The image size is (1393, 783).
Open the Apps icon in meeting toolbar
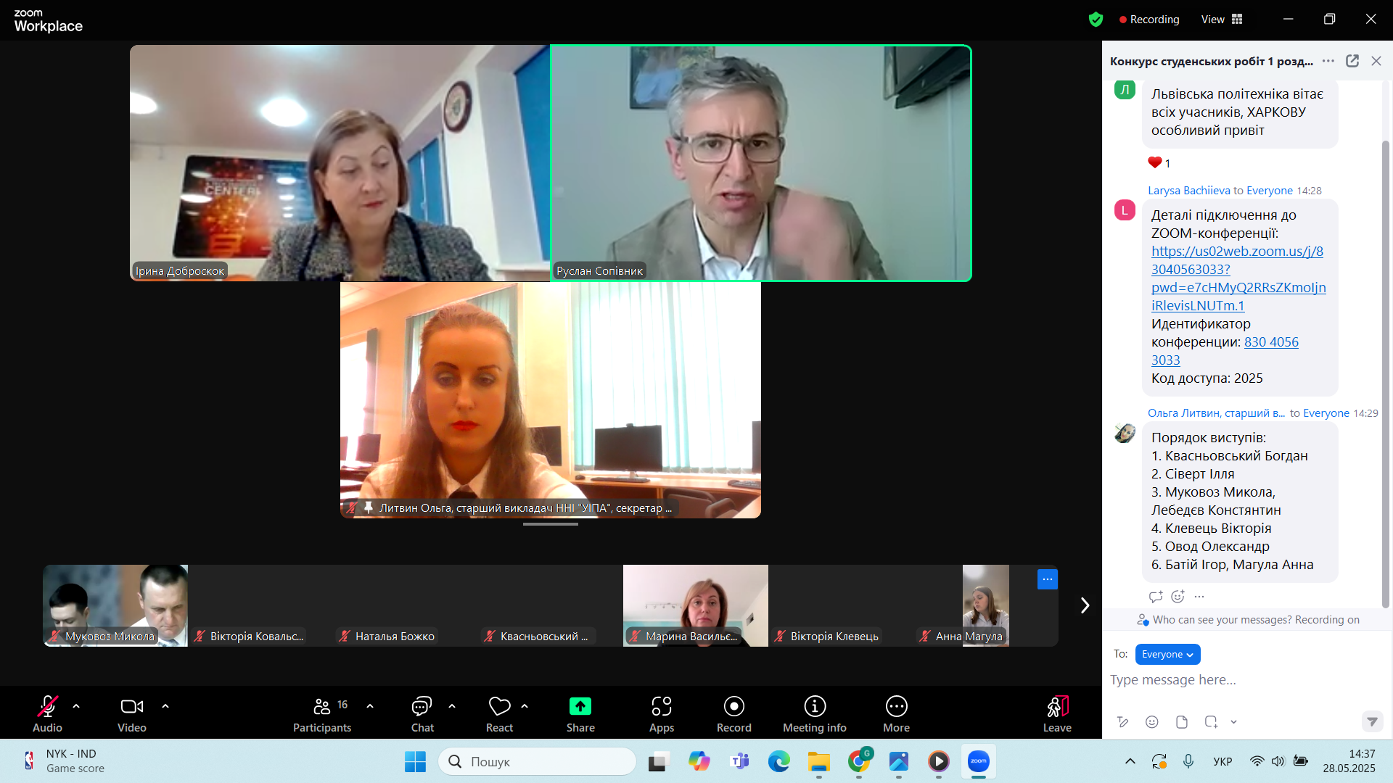pyautogui.click(x=661, y=714)
